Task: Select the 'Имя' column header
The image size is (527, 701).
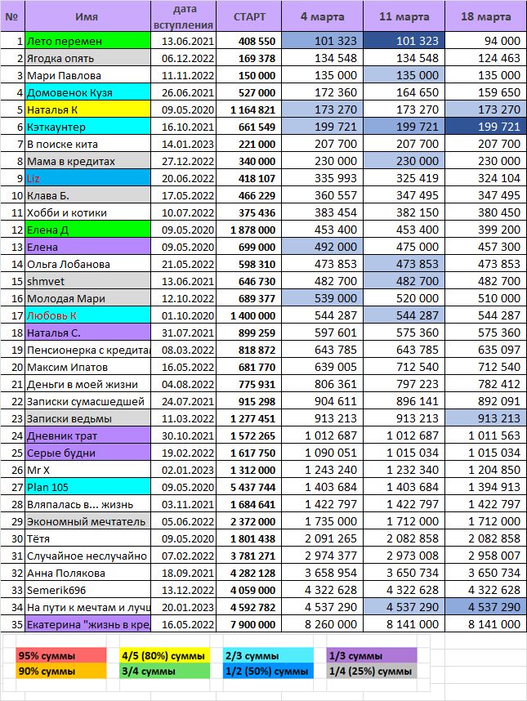Action: tap(87, 16)
